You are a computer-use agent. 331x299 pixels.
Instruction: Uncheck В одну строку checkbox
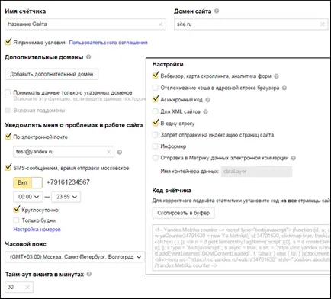click(x=156, y=123)
